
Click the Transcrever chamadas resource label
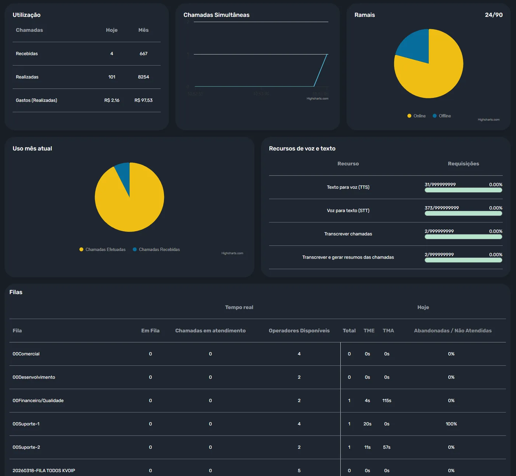click(x=348, y=234)
